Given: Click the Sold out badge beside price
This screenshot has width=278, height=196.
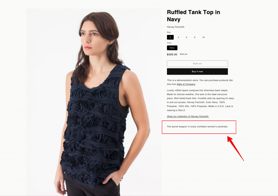Looking at the screenshot, I should pos(184,54).
